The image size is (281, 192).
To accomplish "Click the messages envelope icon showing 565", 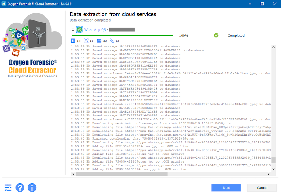I will coord(99,41).
